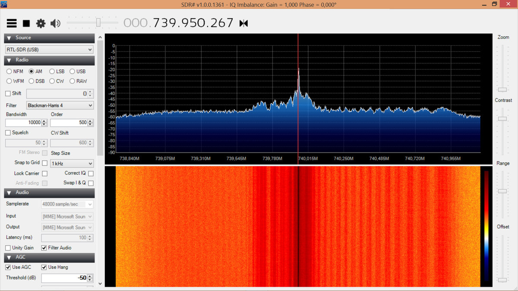Enable the Squelch checkbox
518x291 pixels.
(8, 133)
